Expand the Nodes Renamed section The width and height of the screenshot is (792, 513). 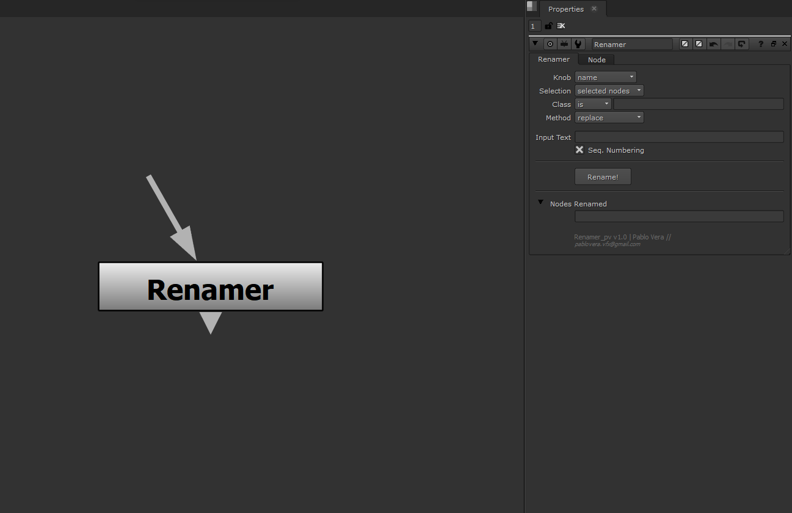coord(540,202)
